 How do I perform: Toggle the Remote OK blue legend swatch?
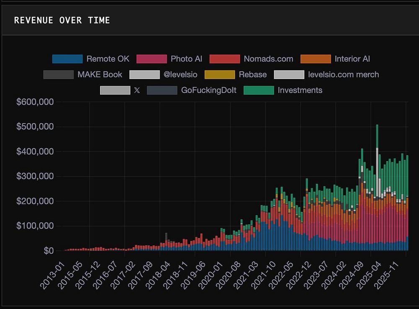[x=67, y=59]
